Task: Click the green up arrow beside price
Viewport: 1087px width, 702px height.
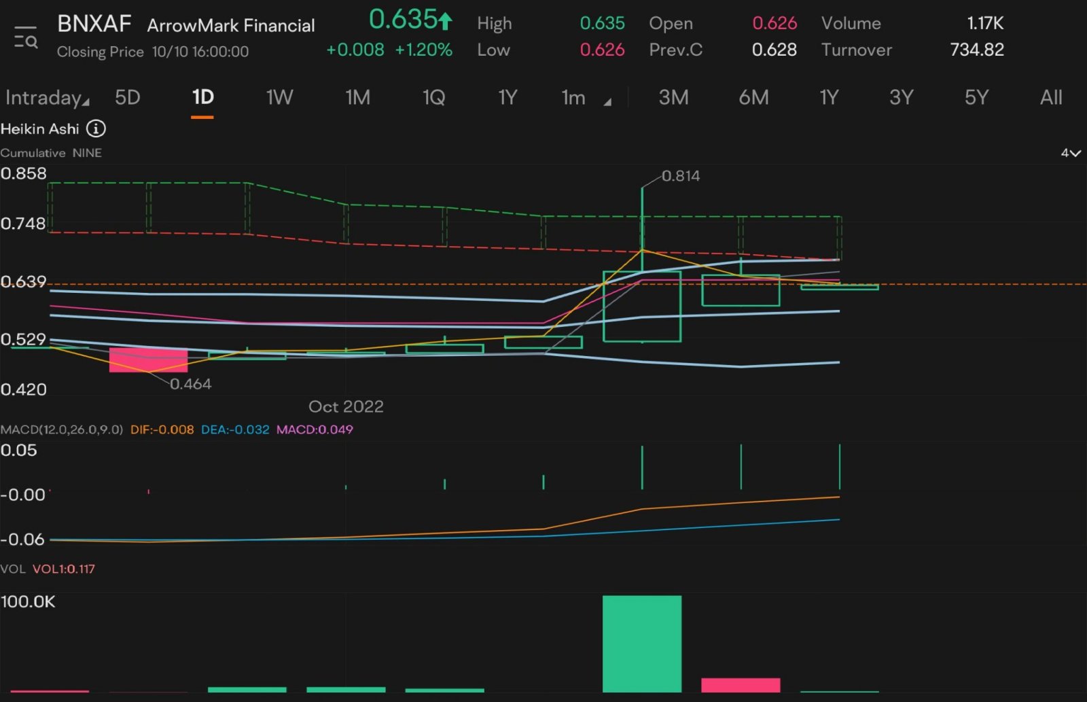Action: (x=445, y=21)
